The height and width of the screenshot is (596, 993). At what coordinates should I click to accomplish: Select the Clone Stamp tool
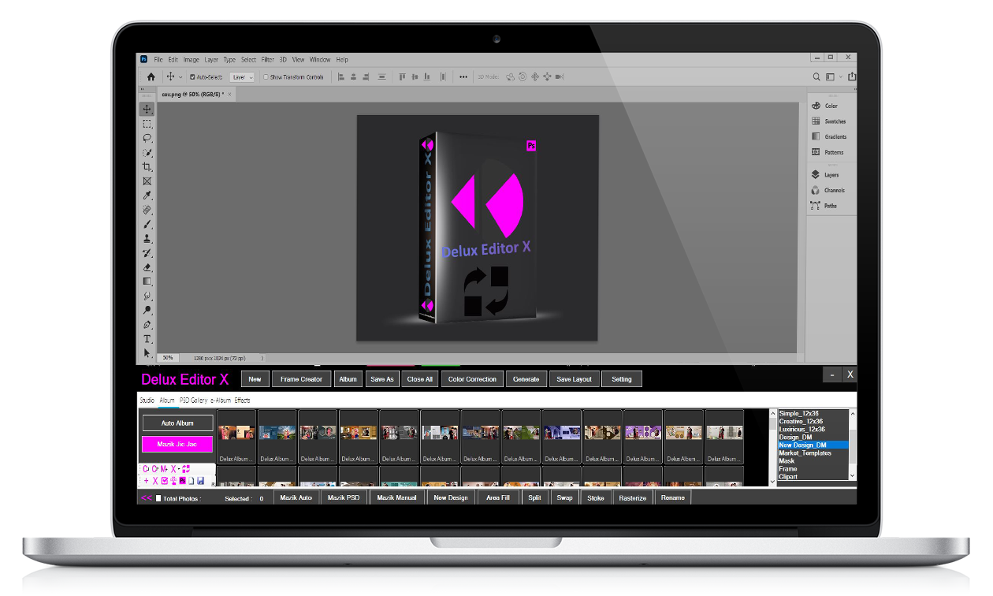[147, 238]
